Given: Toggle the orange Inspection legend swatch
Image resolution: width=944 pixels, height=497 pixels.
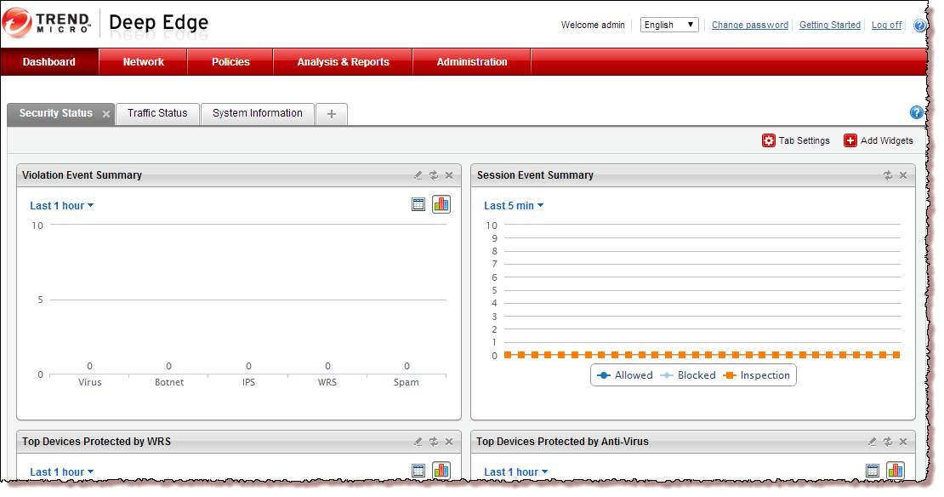Looking at the screenshot, I should pyautogui.click(x=729, y=375).
